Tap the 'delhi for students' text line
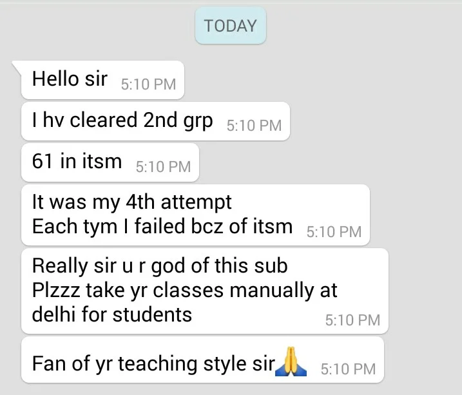This screenshot has height=395, width=462. click(112, 314)
